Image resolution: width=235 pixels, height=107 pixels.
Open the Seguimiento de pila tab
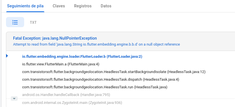point(25,6)
